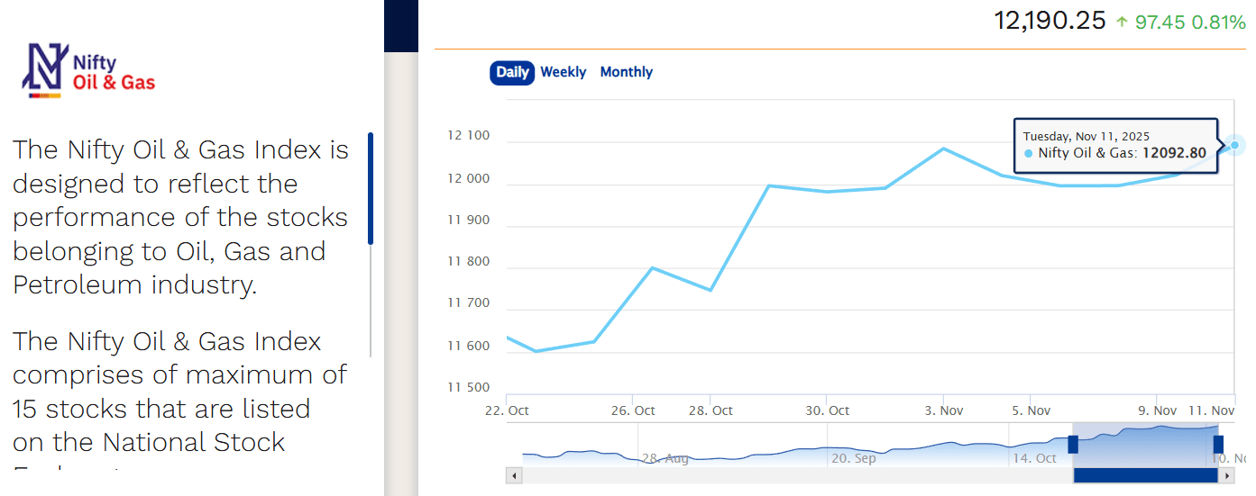
Task: Click the 11 900 y-axis label
Action: click(x=469, y=220)
